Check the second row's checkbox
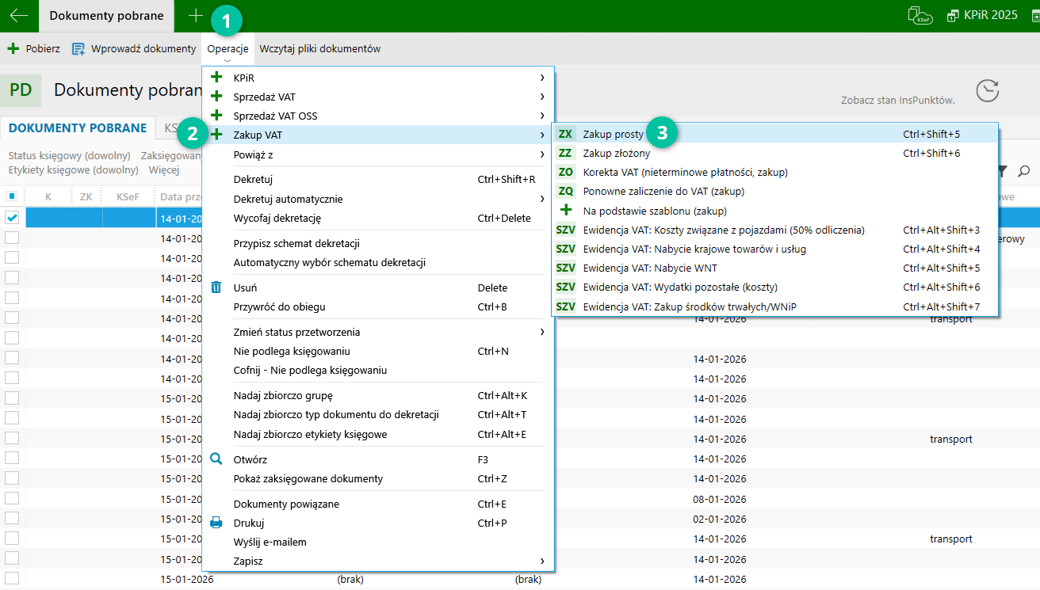This screenshot has height=590, width=1040. [12, 237]
